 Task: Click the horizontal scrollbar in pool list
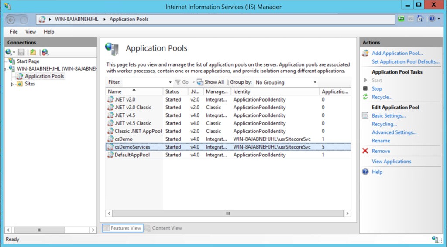click(228, 213)
